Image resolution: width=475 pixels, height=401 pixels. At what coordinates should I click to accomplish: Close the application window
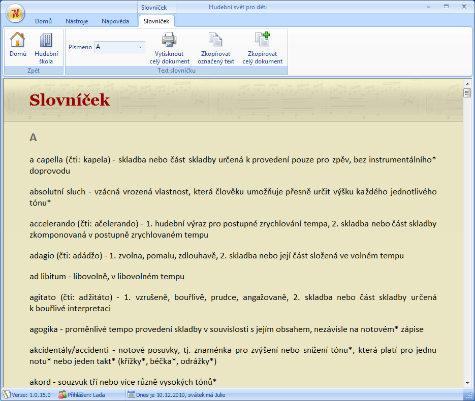[464, 7]
